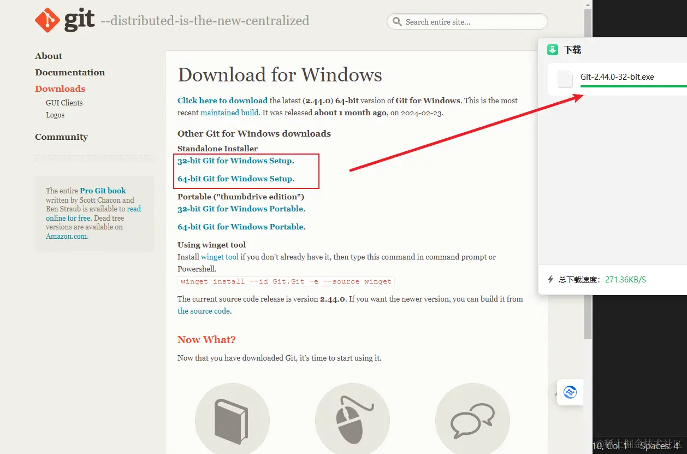Click the '--distributed-is-the-new-centralized' tagline

pos(205,21)
